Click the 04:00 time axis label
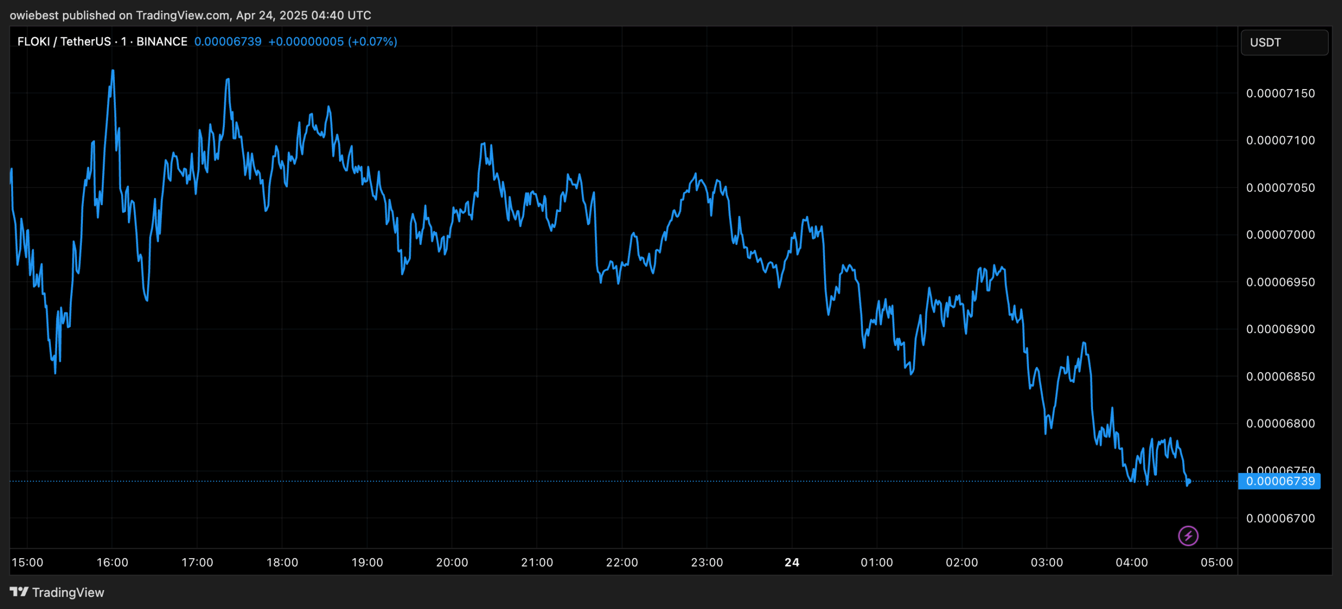 pyautogui.click(x=1131, y=562)
